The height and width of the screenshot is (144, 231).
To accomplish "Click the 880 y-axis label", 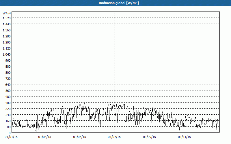I will 8,67.
